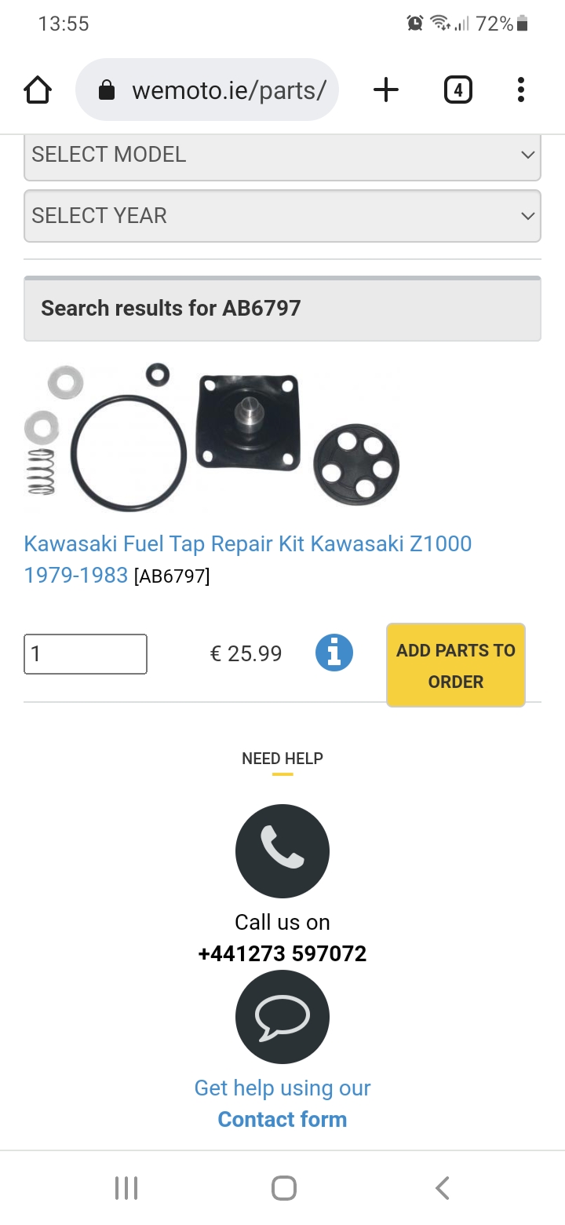Open the Contact form link

[282, 1119]
